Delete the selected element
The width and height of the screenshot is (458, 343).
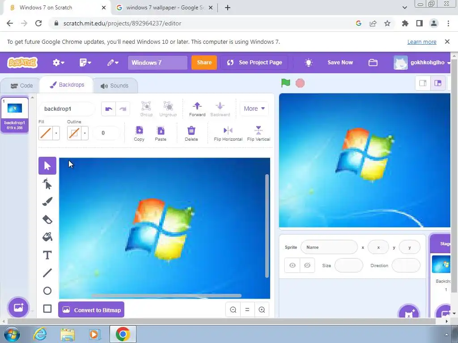[x=191, y=133]
